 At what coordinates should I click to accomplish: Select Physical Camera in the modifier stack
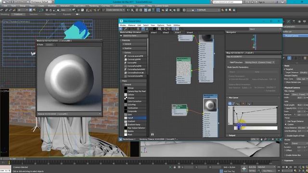click(295, 36)
